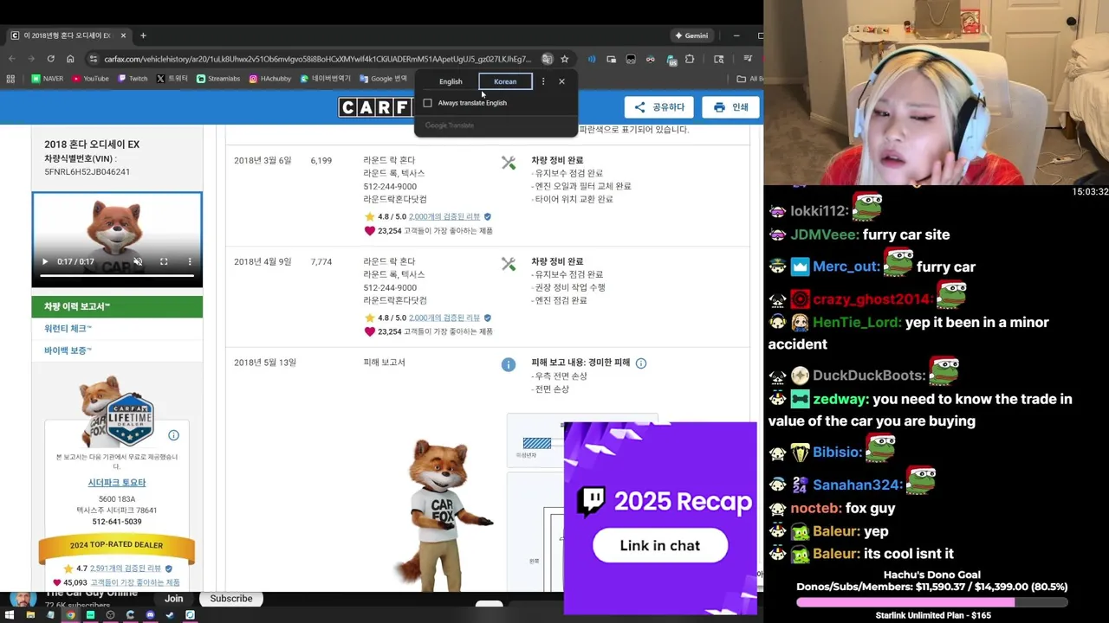Close the Google Translate popup
The width and height of the screenshot is (1109, 623).
pos(561,81)
